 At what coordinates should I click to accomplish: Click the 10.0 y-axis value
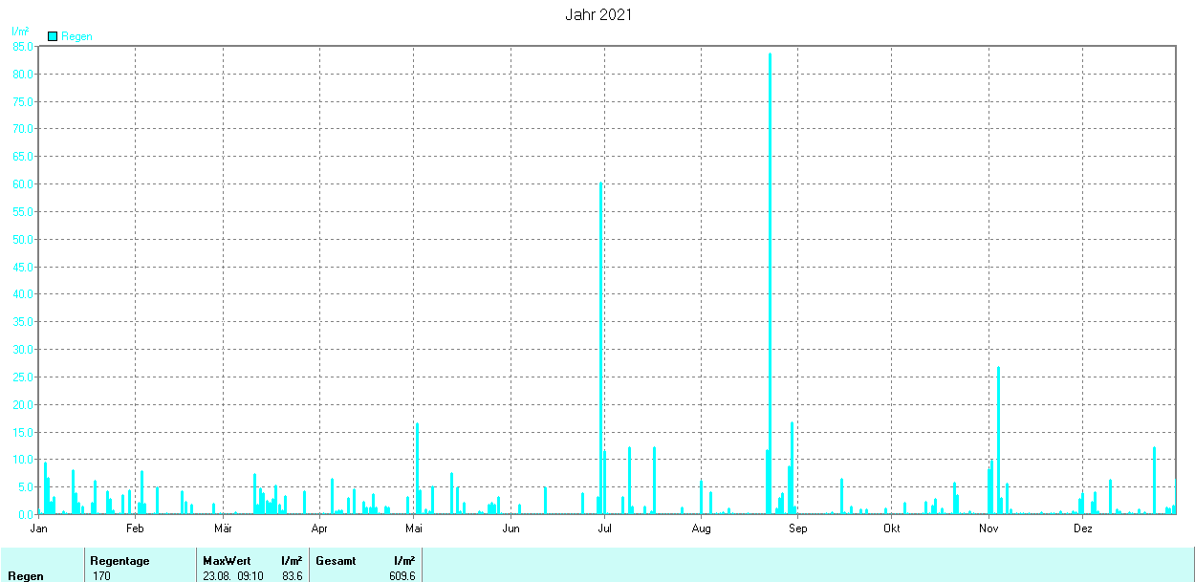pos(23,460)
